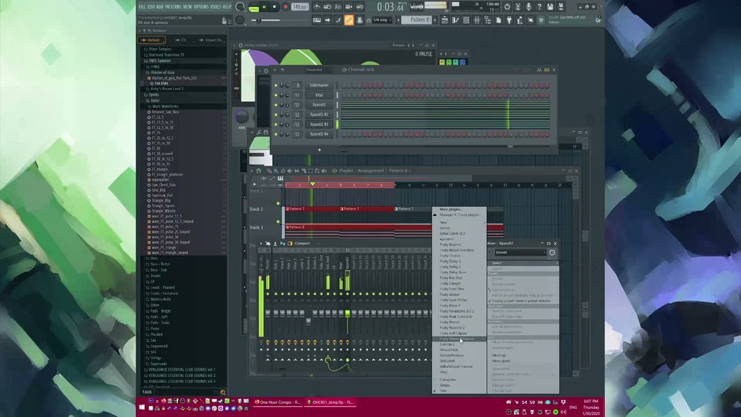Click the record button in transport bar
The width and height of the screenshot is (741, 417).
(x=285, y=7)
